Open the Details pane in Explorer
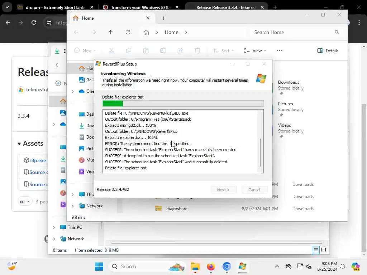The height and width of the screenshot is (275, 367). [328, 51]
